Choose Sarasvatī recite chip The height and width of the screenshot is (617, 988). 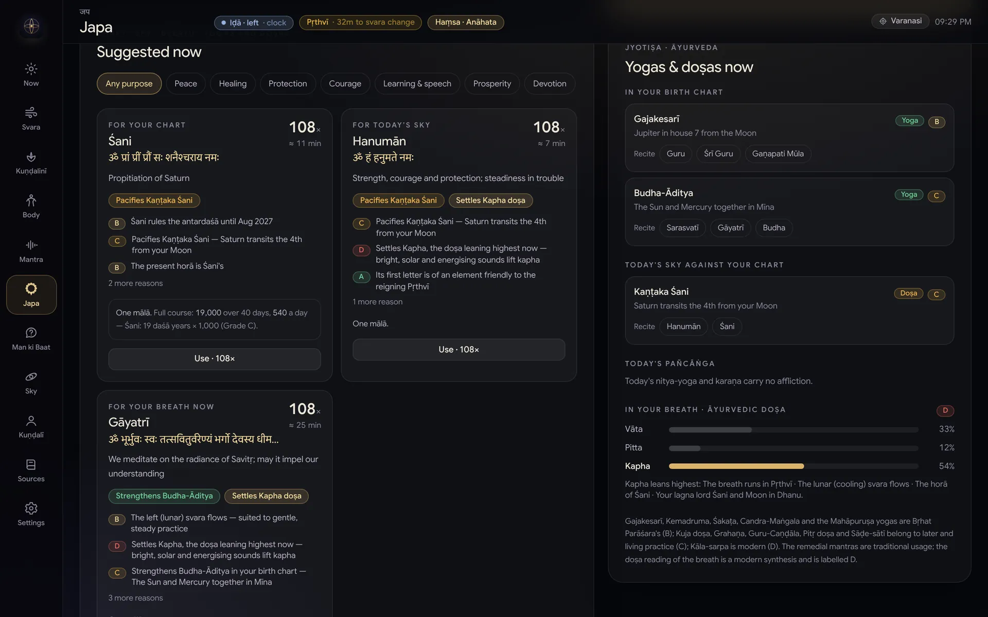click(x=682, y=228)
